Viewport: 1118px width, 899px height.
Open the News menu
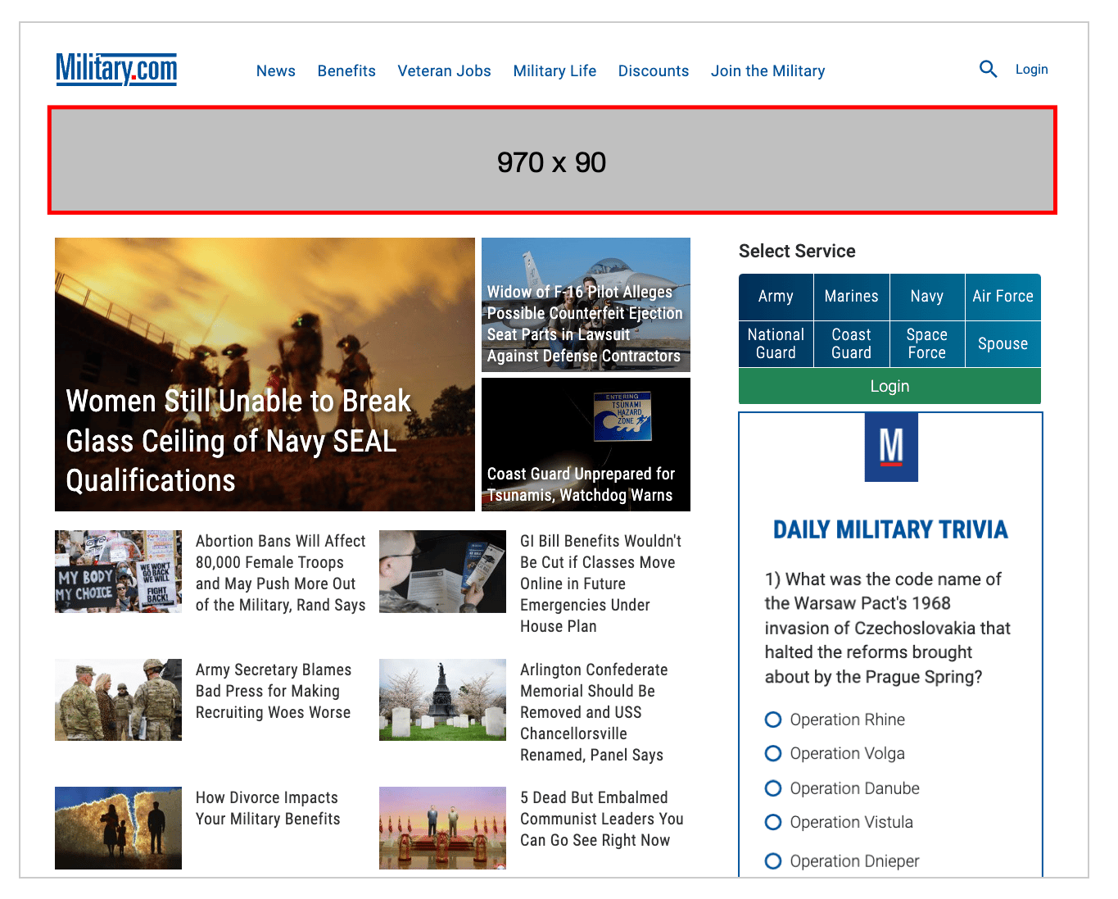coord(275,71)
